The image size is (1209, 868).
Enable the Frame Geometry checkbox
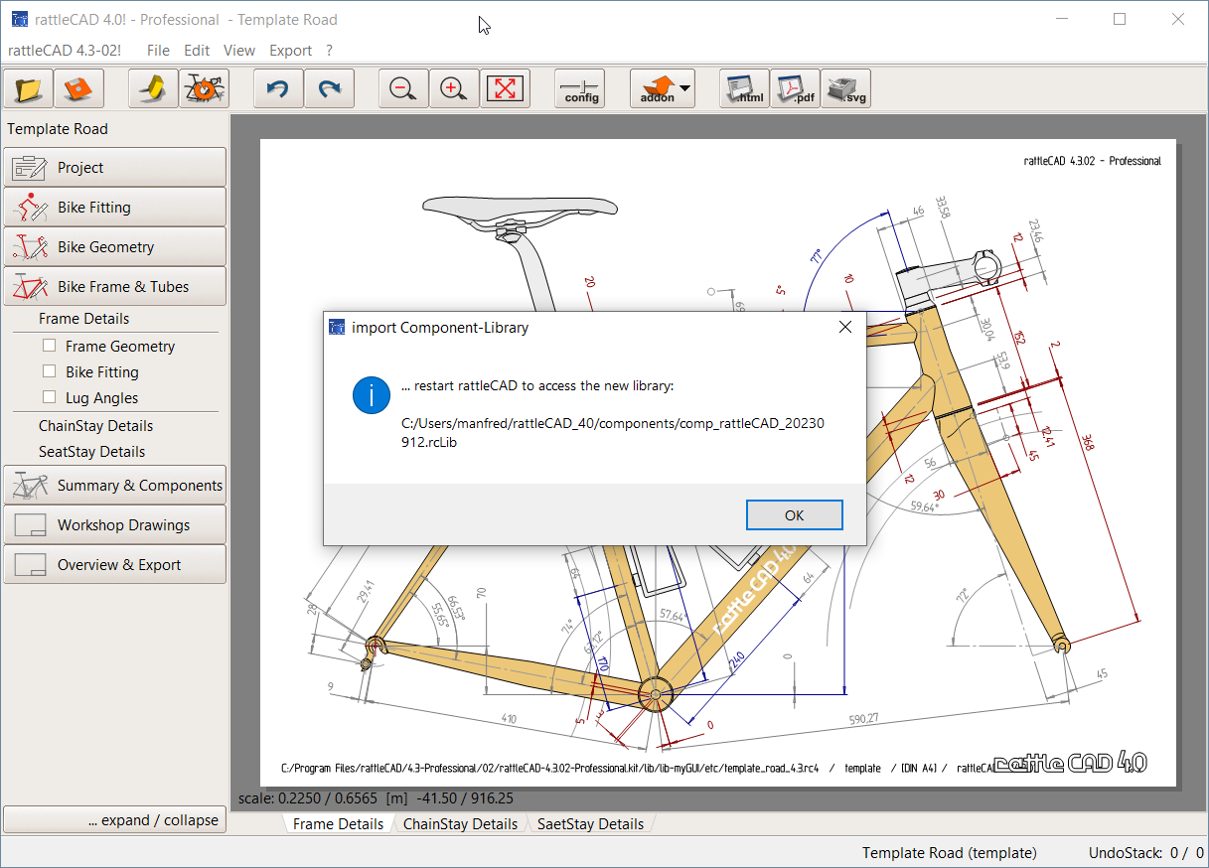(49, 346)
